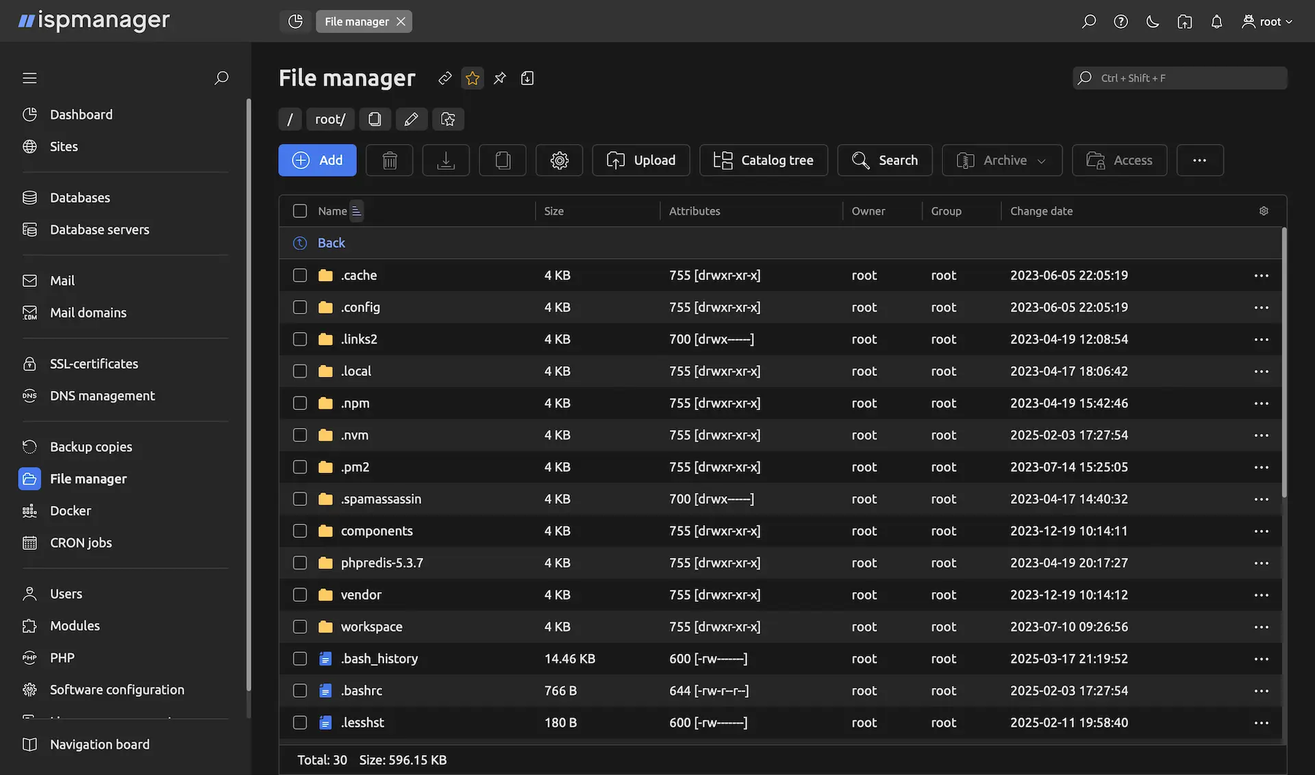Viewport: 1315px width, 775px height.
Task: Click the Upload button
Action: tap(641, 160)
